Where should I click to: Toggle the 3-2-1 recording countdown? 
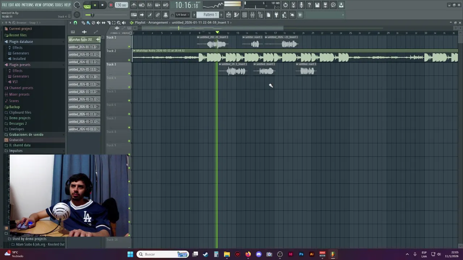[149, 5]
